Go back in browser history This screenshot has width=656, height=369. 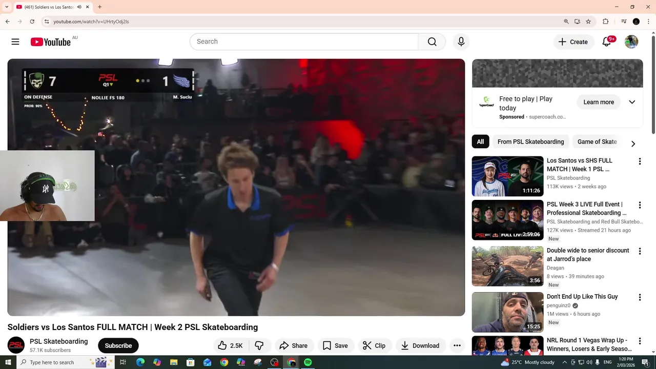[x=7, y=22]
